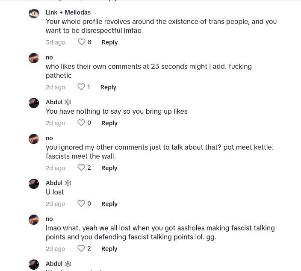
Task: Reply to the 'lmao what' comment
Action: (109, 249)
